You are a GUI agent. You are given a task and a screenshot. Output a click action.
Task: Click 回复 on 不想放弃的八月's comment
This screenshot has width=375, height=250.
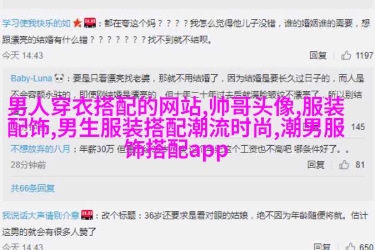(x=316, y=164)
